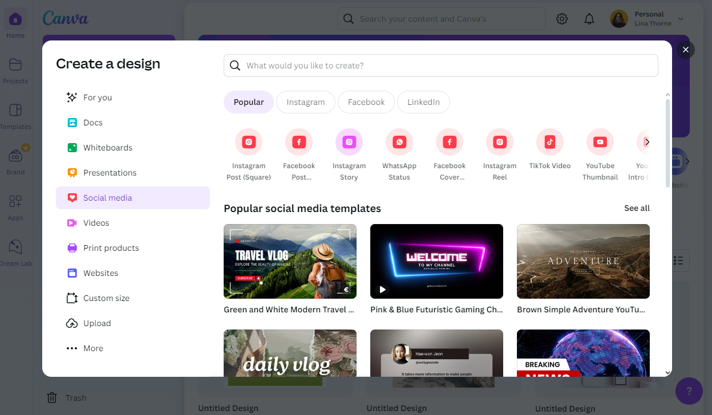Open Brand in the left sidebar
The width and height of the screenshot is (712, 415).
click(15, 156)
